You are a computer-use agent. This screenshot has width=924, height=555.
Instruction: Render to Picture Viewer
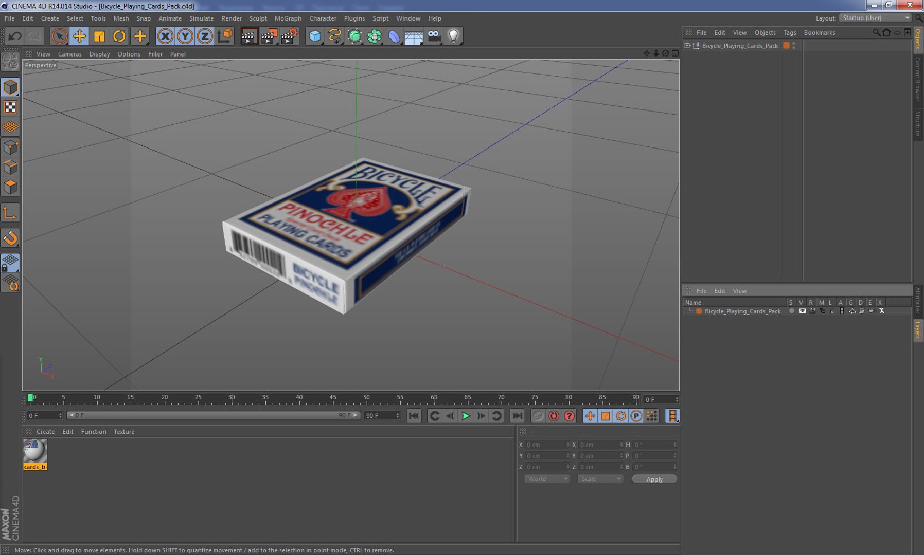(x=269, y=36)
